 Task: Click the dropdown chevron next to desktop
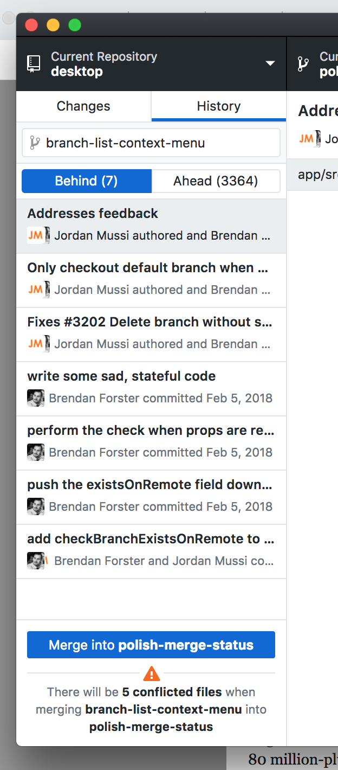(270, 63)
